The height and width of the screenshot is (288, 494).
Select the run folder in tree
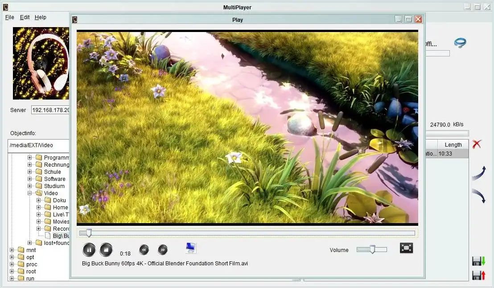[30, 279]
